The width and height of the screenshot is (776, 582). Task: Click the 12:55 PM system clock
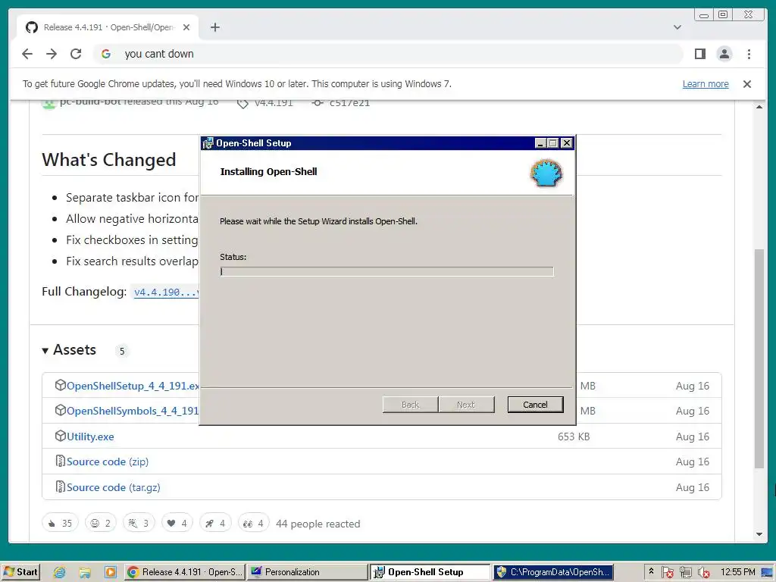pos(737,572)
